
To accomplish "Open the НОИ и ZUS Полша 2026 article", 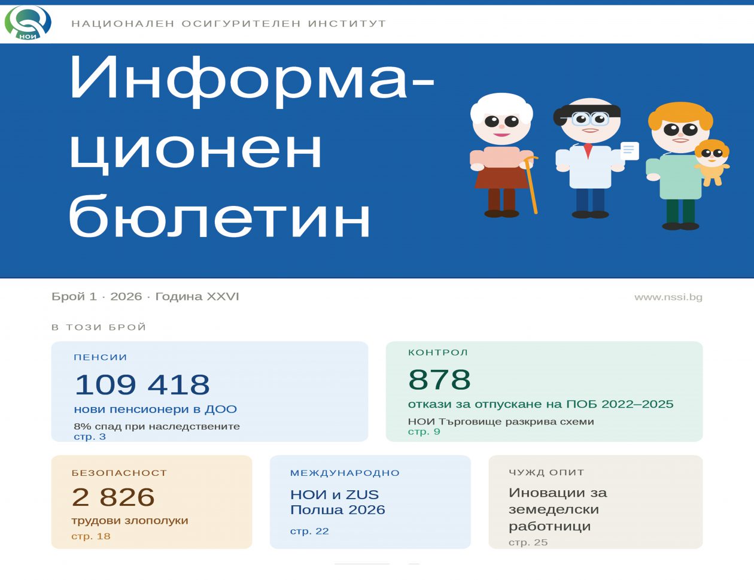I will pyautogui.click(x=338, y=502).
